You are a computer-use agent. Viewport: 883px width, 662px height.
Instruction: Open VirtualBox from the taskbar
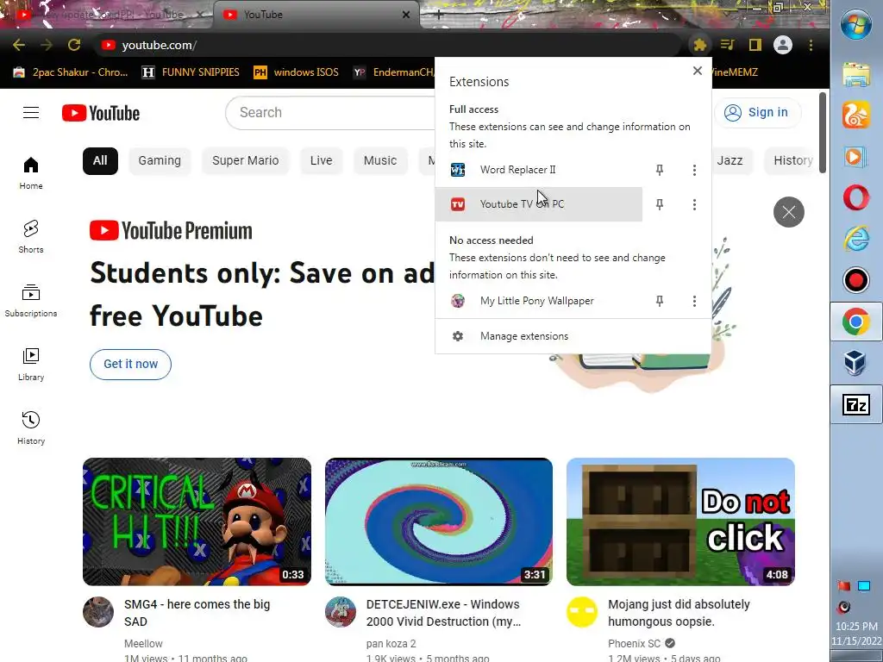coord(856,363)
